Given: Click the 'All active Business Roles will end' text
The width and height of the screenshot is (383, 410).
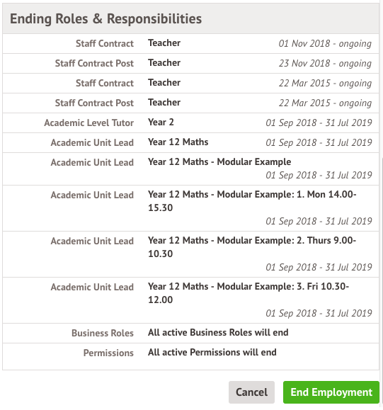Looking at the screenshot, I should (218, 332).
